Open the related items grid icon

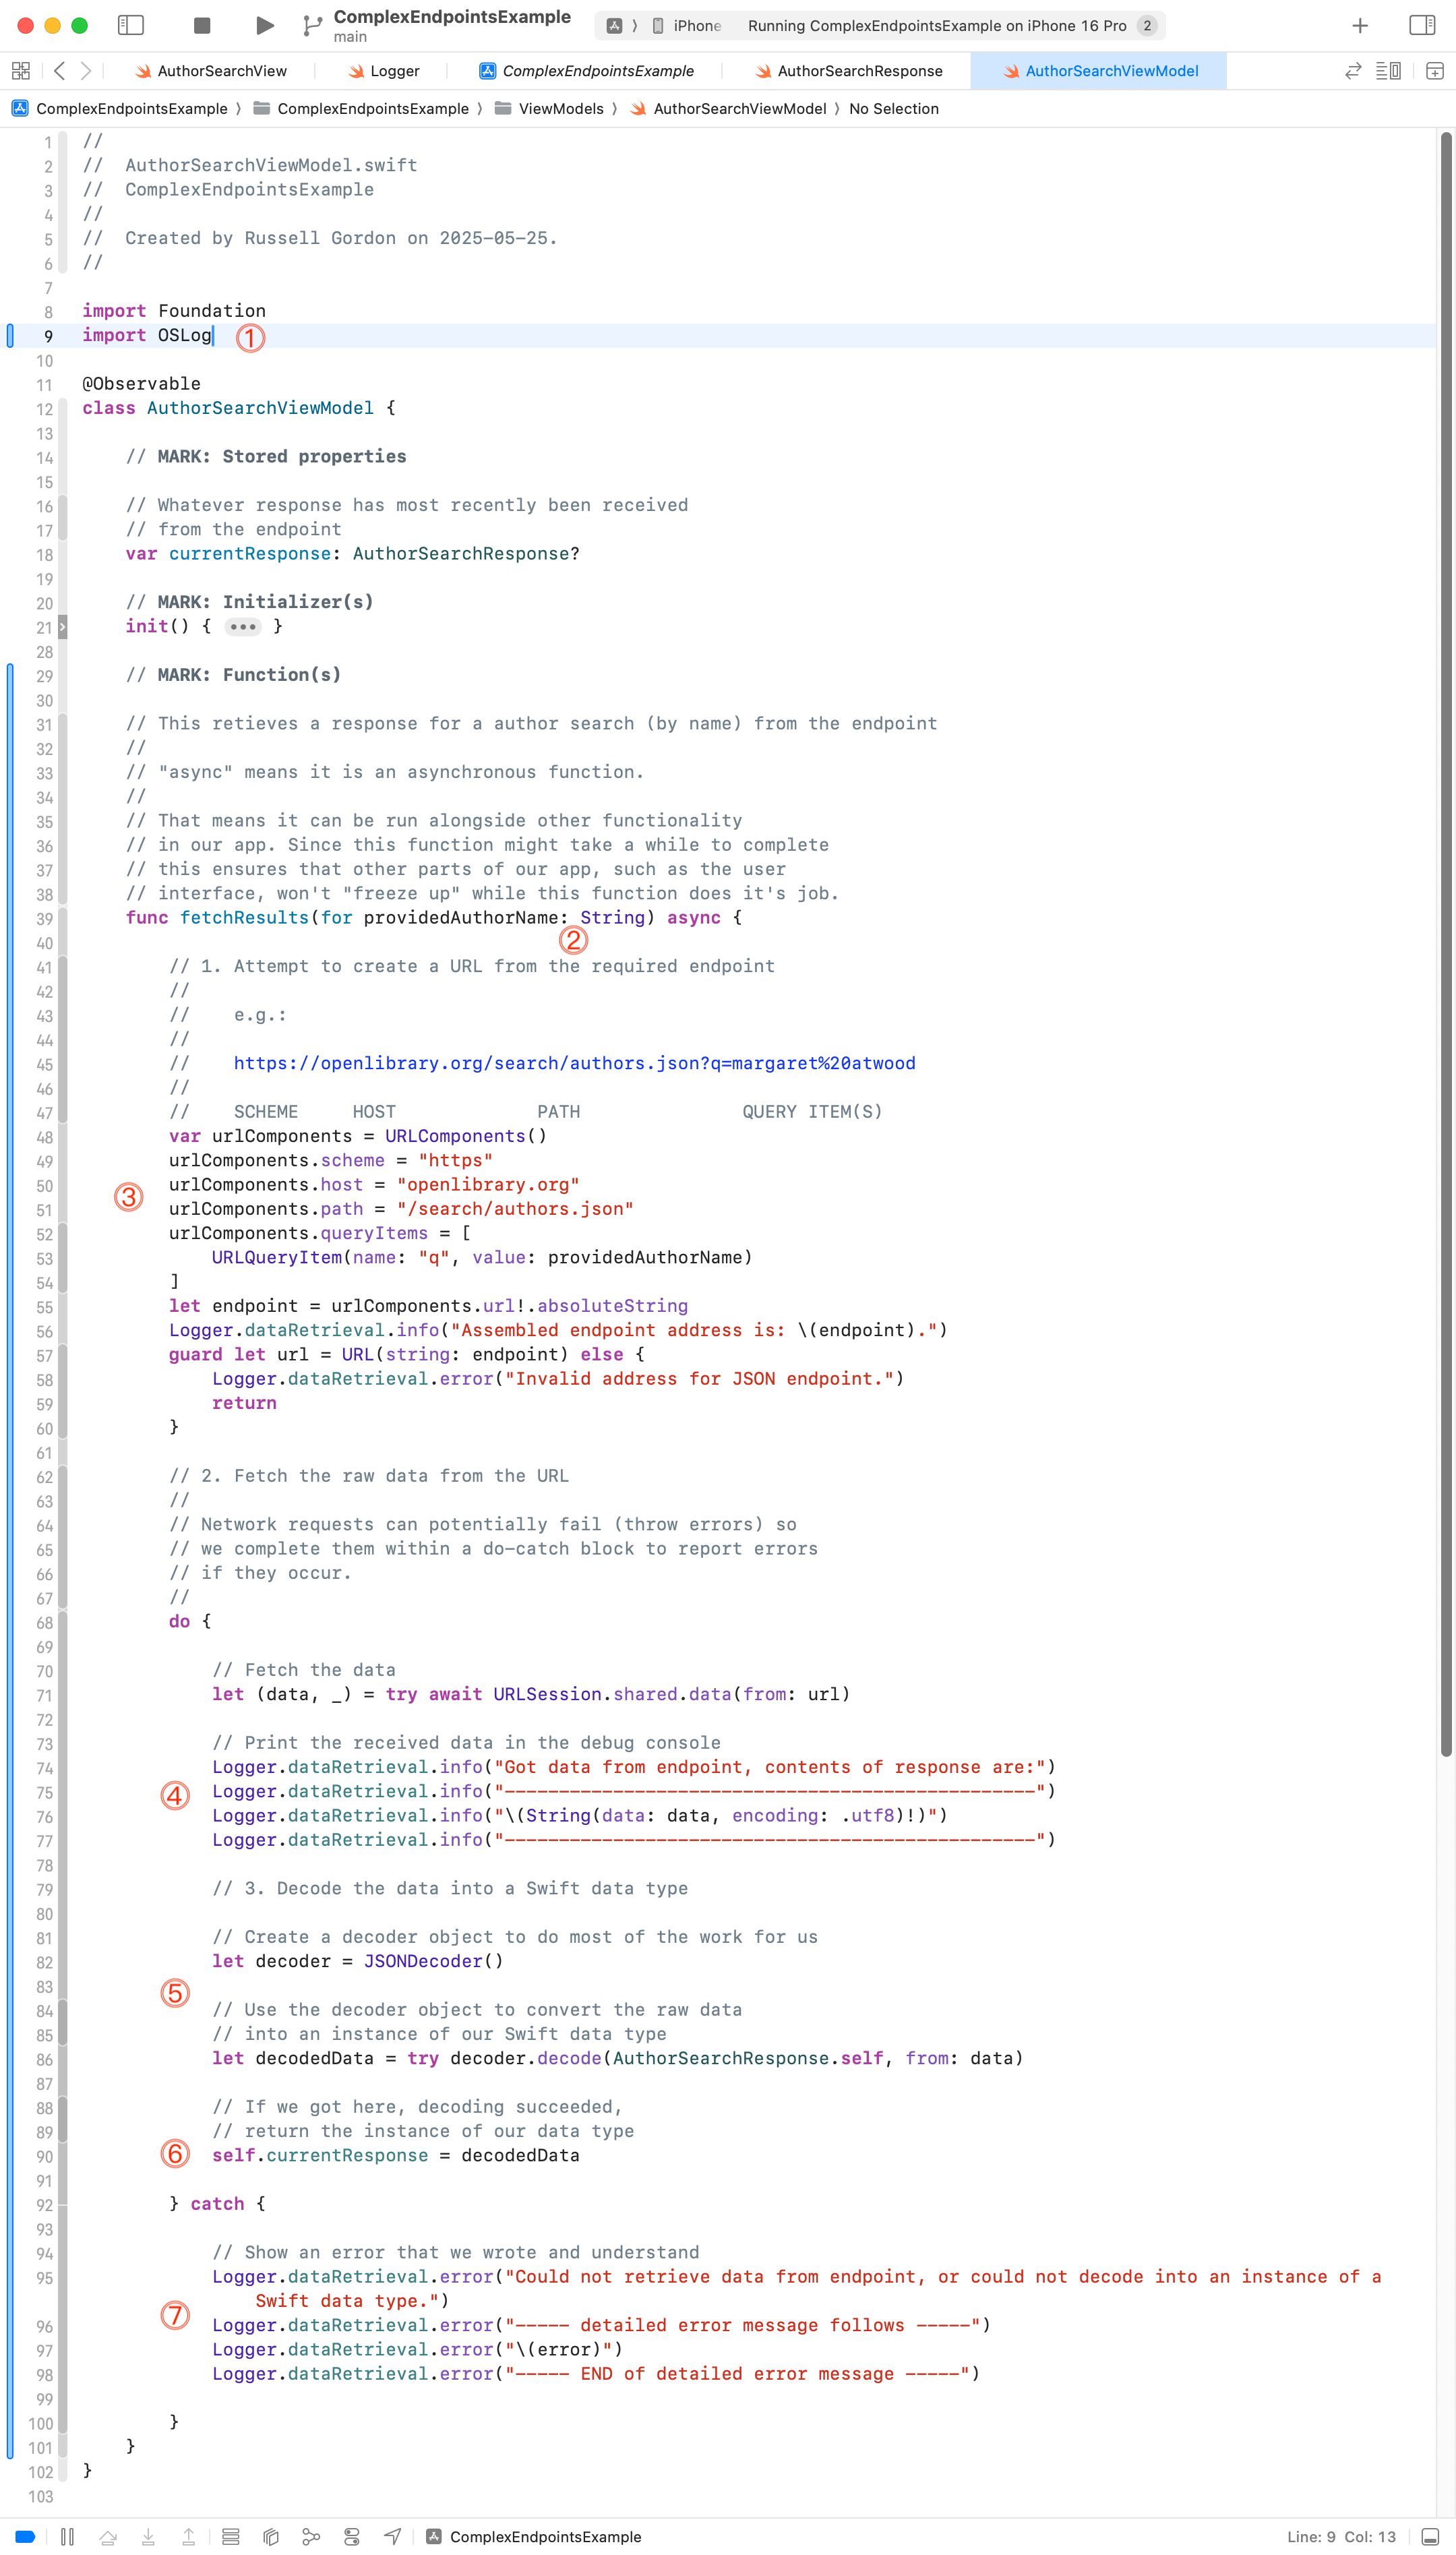coord(20,71)
